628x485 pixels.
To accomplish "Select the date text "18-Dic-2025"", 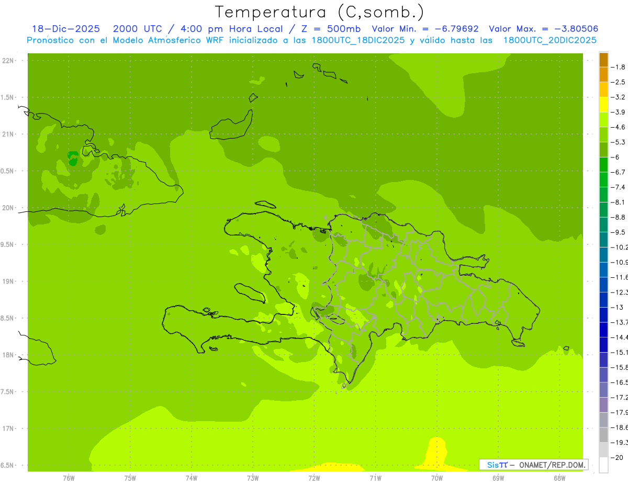I will [66, 29].
